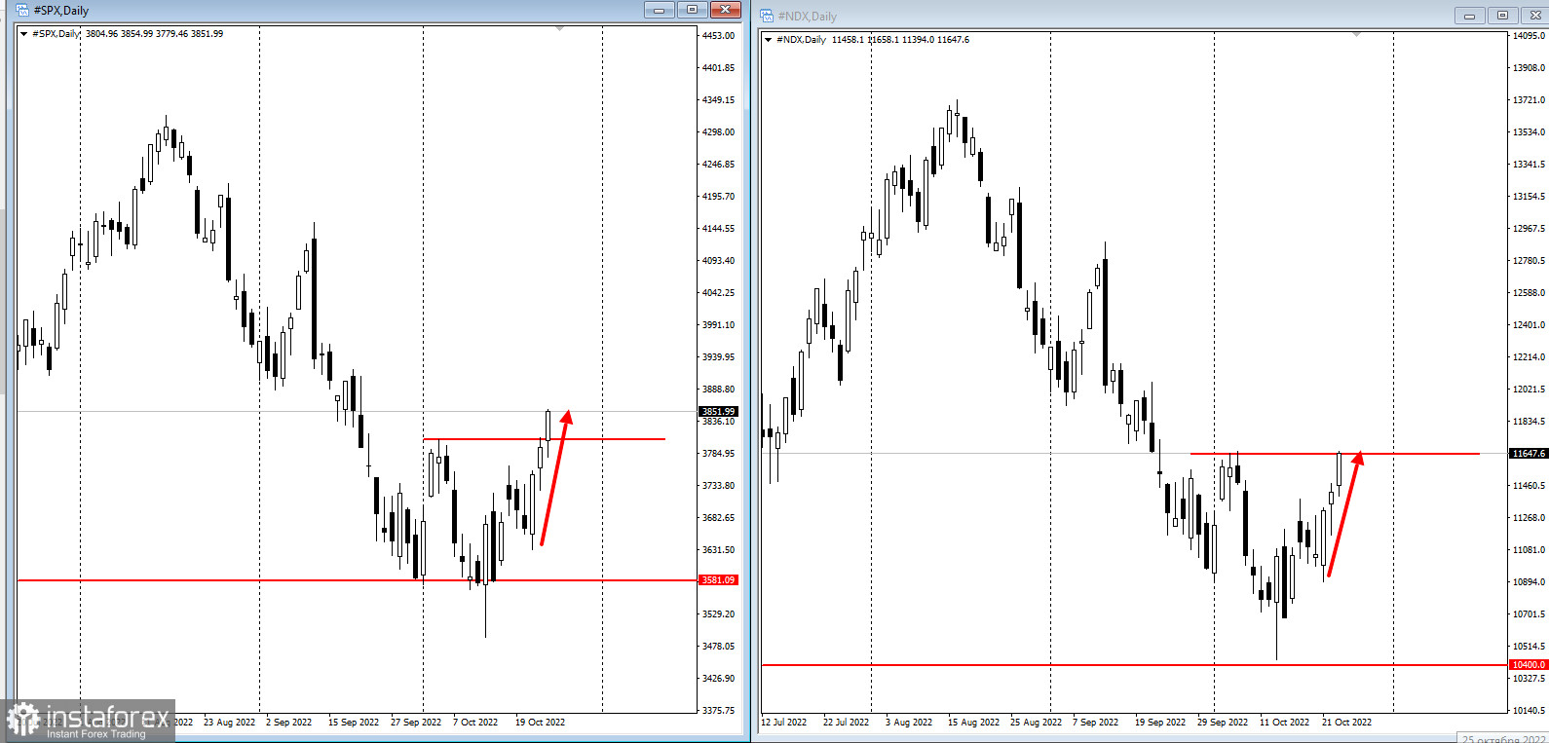Click the 12 Jul 2022 date on NDX axis
The width and height of the screenshot is (1549, 743).
(x=784, y=723)
